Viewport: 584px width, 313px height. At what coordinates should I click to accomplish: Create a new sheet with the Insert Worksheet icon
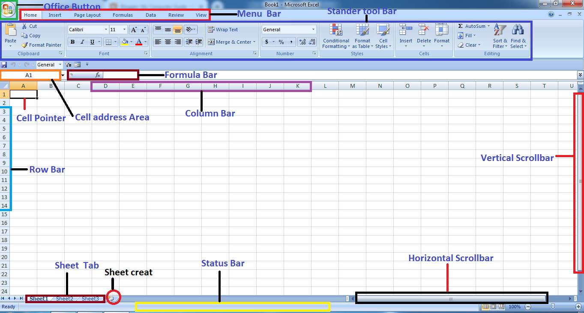pyautogui.click(x=113, y=297)
